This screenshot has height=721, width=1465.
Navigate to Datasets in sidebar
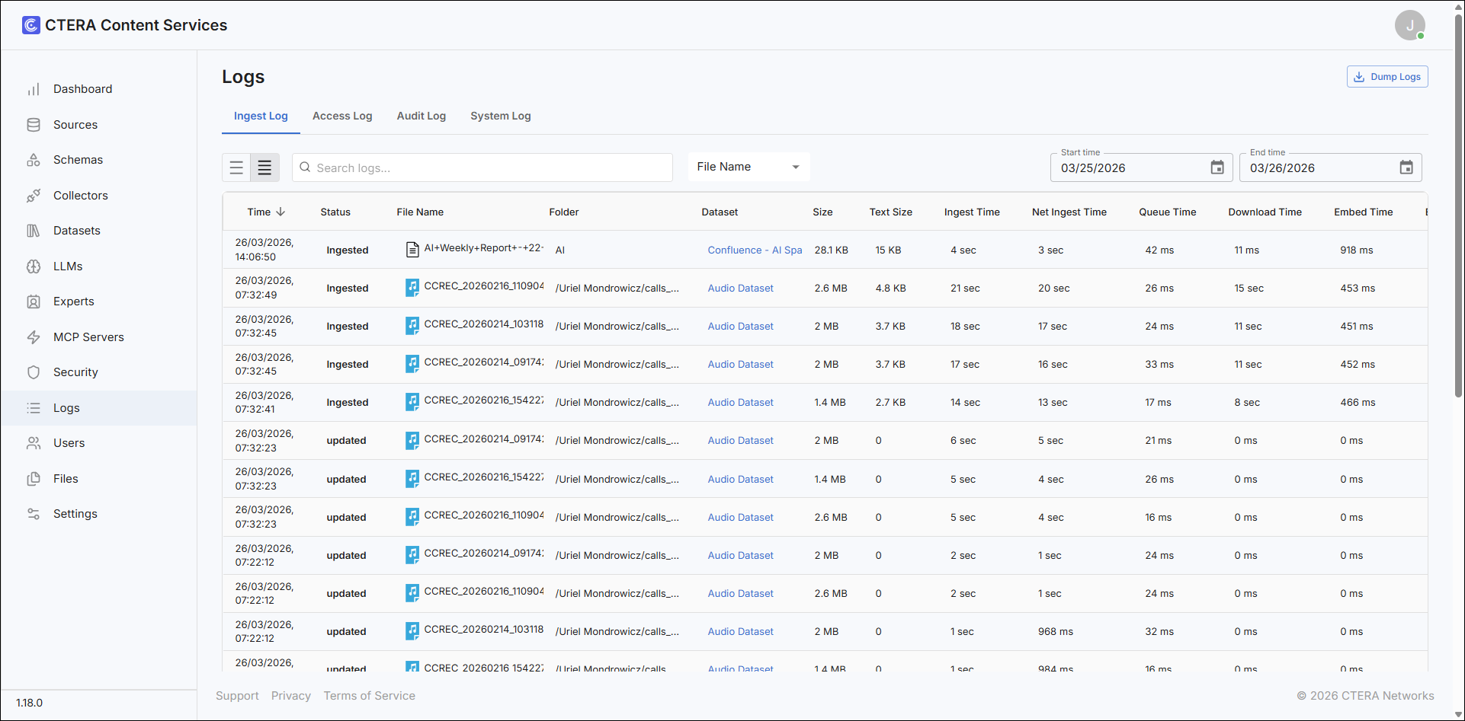tap(98, 231)
